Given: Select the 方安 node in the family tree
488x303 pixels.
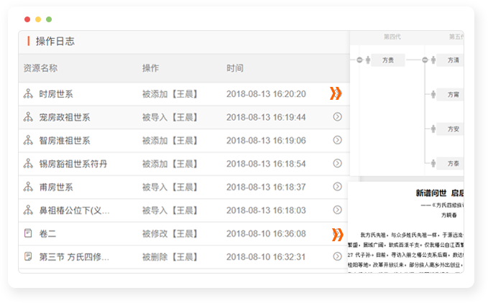Looking at the screenshot, I should click(x=454, y=129).
